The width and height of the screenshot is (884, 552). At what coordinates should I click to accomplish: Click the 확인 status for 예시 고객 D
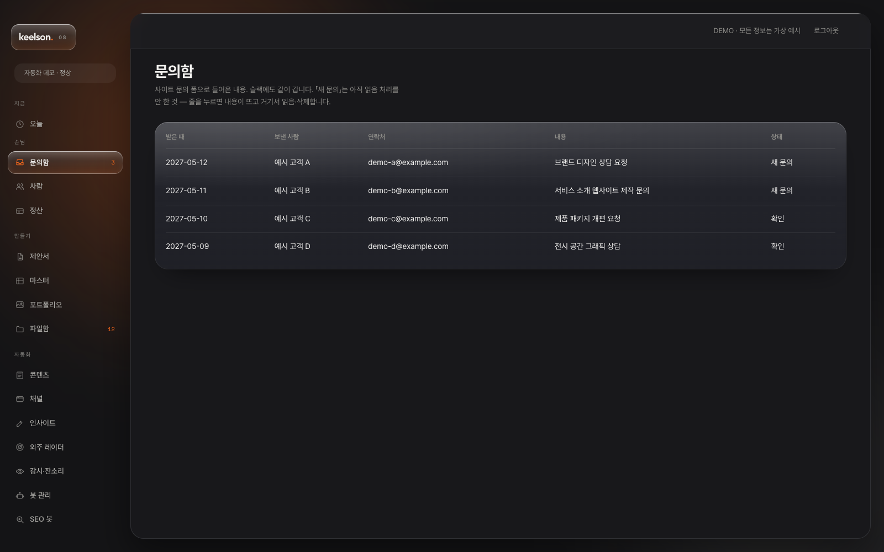click(x=777, y=246)
